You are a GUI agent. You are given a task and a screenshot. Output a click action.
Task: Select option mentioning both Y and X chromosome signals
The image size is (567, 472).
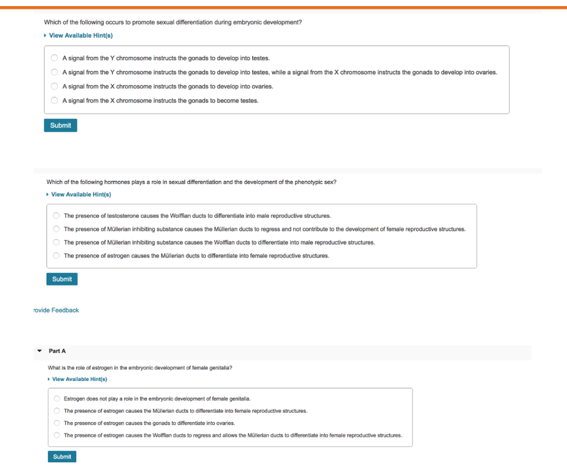(x=54, y=72)
